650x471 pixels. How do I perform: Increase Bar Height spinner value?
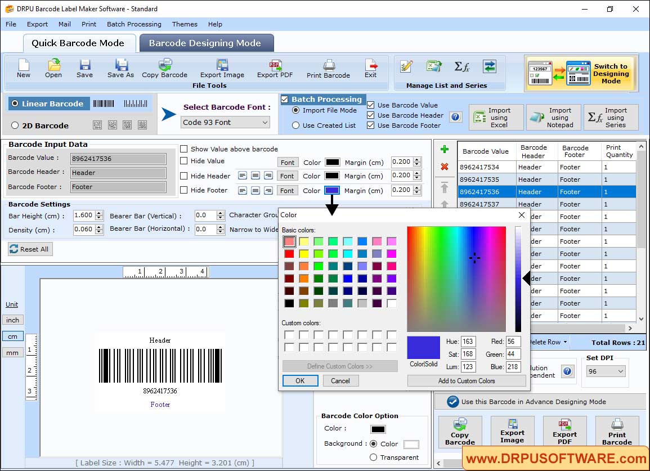pos(98,213)
